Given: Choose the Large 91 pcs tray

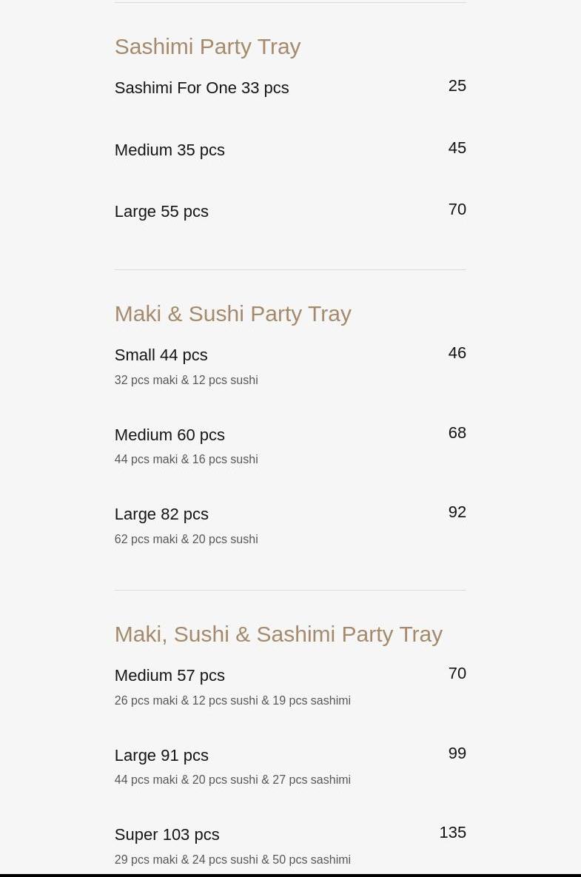Looking at the screenshot, I should point(161,756).
